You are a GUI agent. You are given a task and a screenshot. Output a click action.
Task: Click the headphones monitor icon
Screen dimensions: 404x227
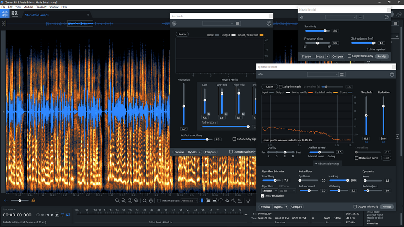[x=38, y=215]
